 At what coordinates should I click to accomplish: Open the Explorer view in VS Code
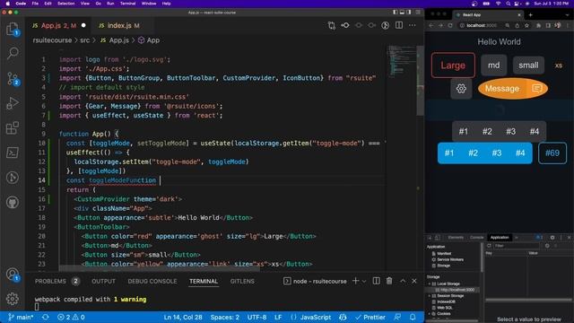click(13, 29)
